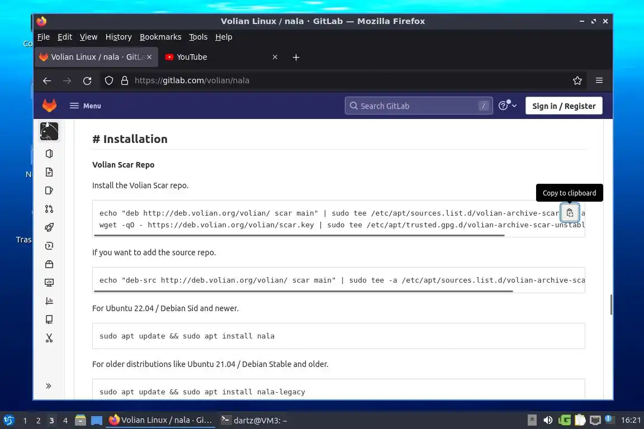644x429 pixels.
Task: Open the Tools menu
Action: [x=198, y=37]
